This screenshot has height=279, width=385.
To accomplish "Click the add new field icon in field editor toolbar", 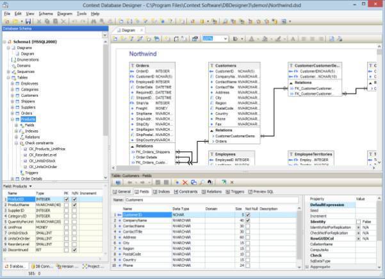I will (177, 182).
